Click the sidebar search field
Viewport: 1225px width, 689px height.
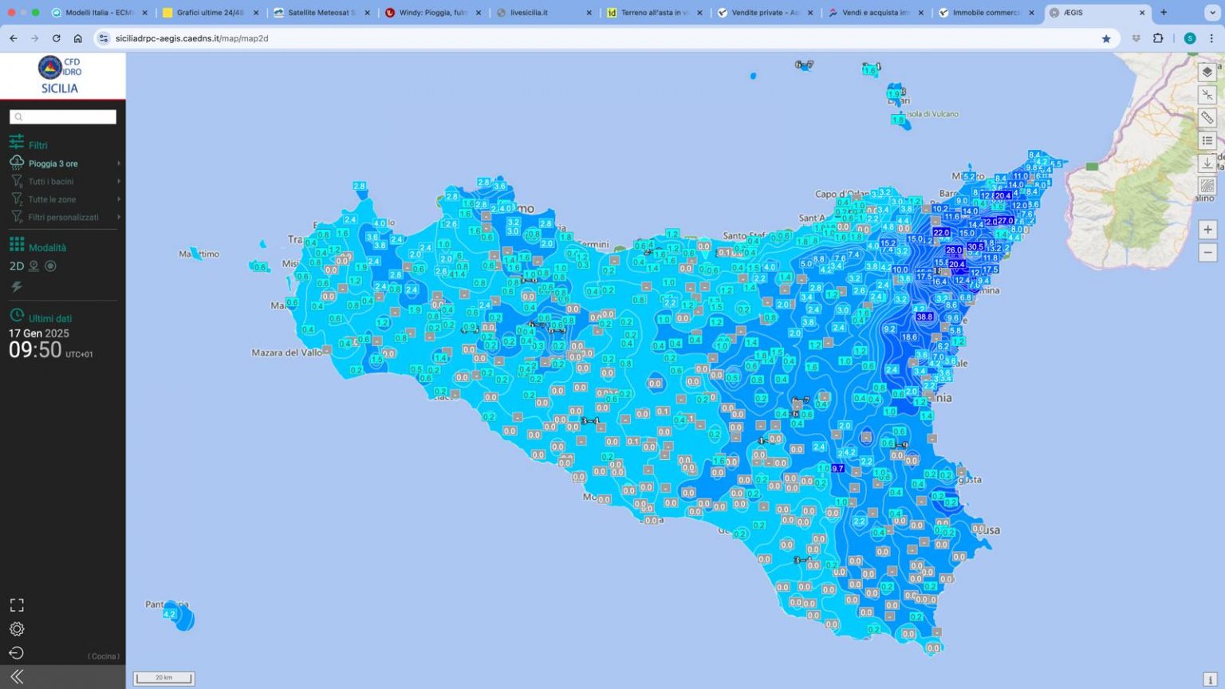click(x=64, y=117)
